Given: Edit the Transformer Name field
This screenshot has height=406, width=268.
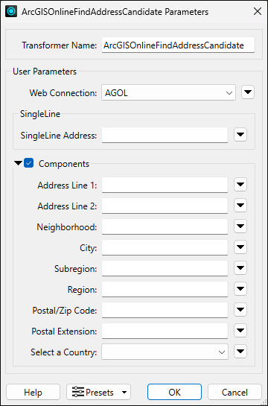Looking at the screenshot, I should click(x=178, y=45).
